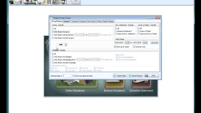Open the envelope icon in the top toolbar

(x=16, y=2)
